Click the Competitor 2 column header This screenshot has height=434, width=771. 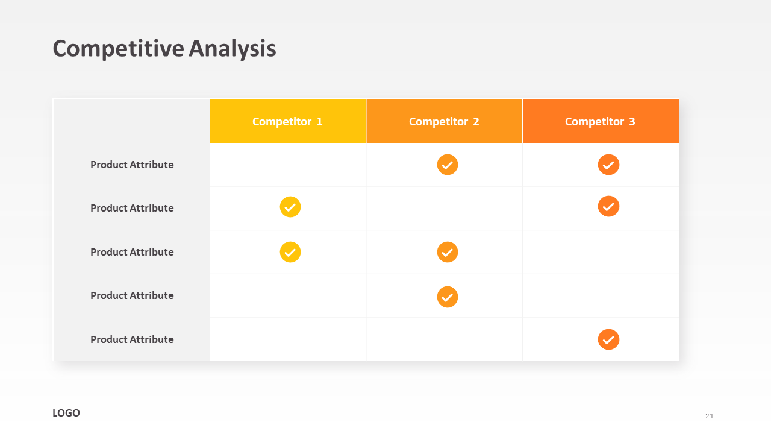pos(444,121)
